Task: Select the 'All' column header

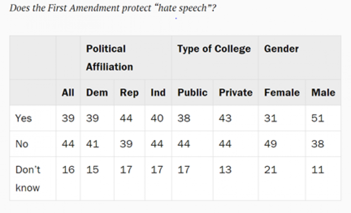Action: tap(68, 93)
